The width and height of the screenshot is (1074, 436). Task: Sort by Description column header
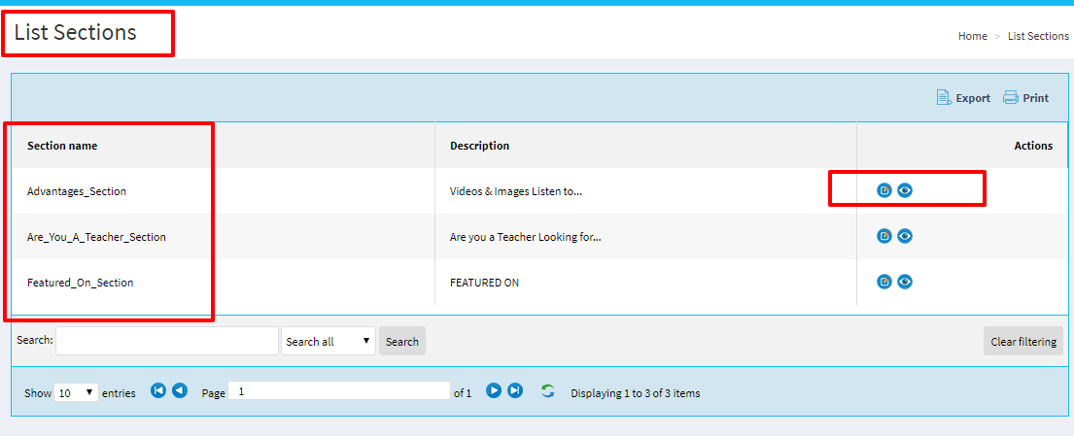tap(479, 146)
